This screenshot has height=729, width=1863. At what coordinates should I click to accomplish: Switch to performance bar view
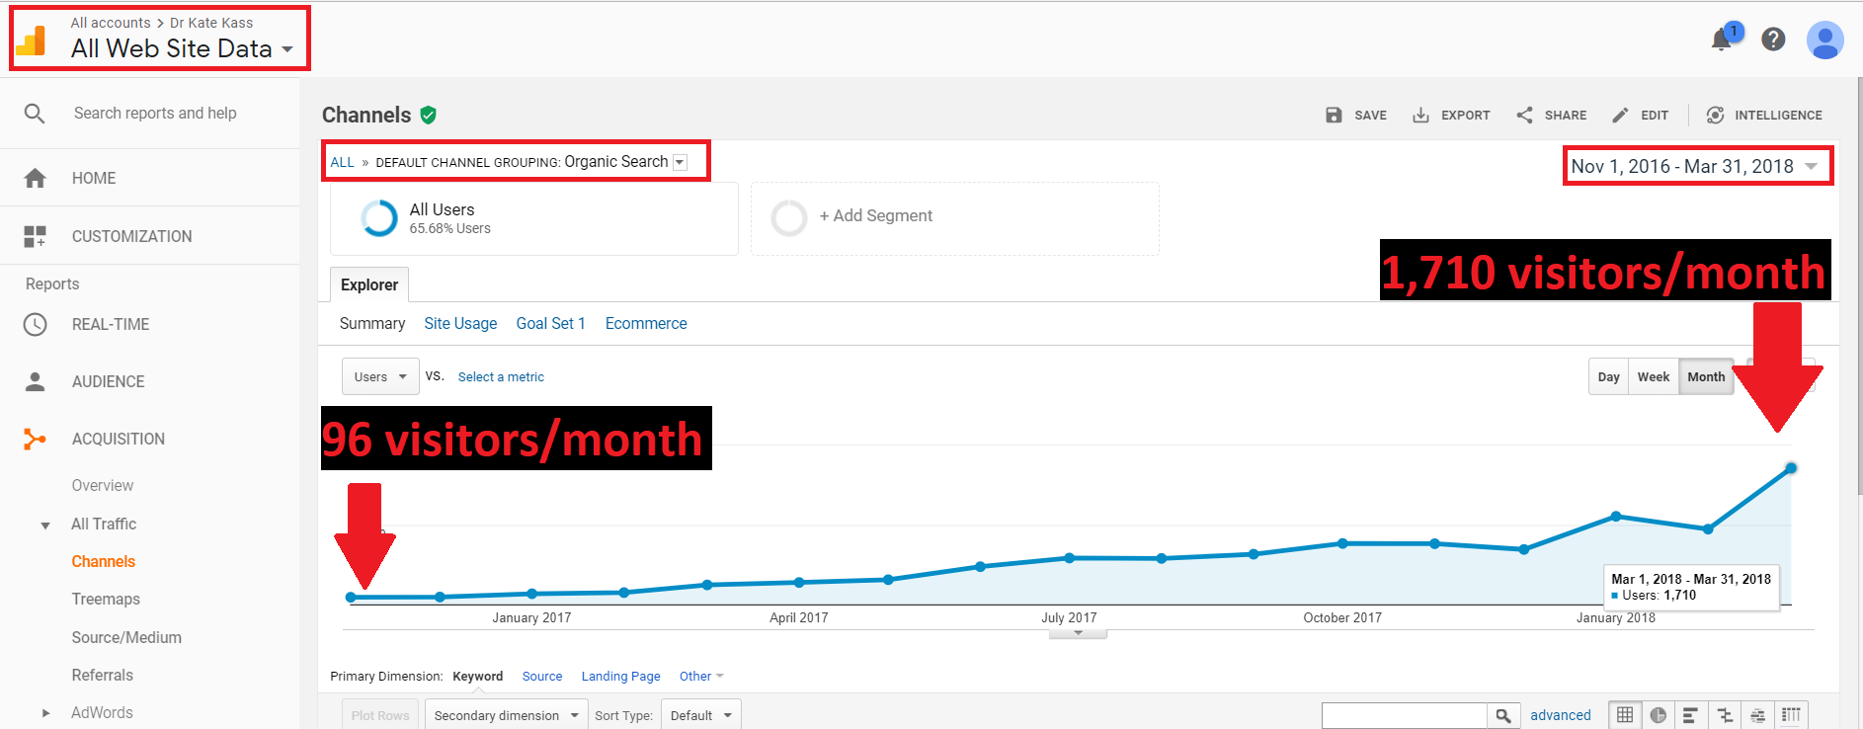click(1690, 715)
